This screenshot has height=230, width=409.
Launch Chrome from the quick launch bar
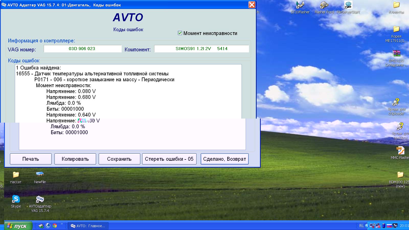[x=54, y=226]
